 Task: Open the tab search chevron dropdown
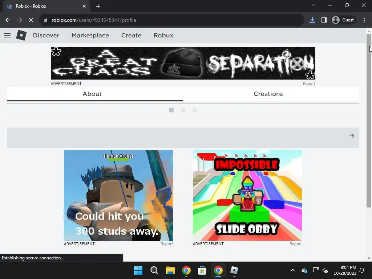tap(314, 5)
